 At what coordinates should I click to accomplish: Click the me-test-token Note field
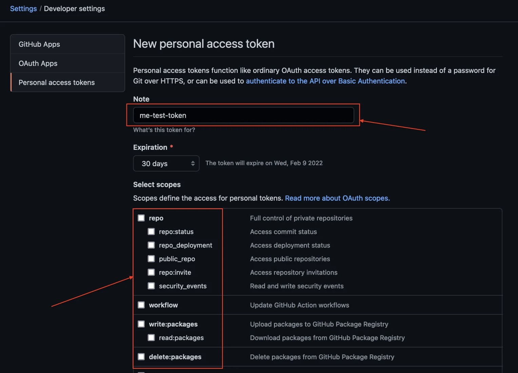243,115
